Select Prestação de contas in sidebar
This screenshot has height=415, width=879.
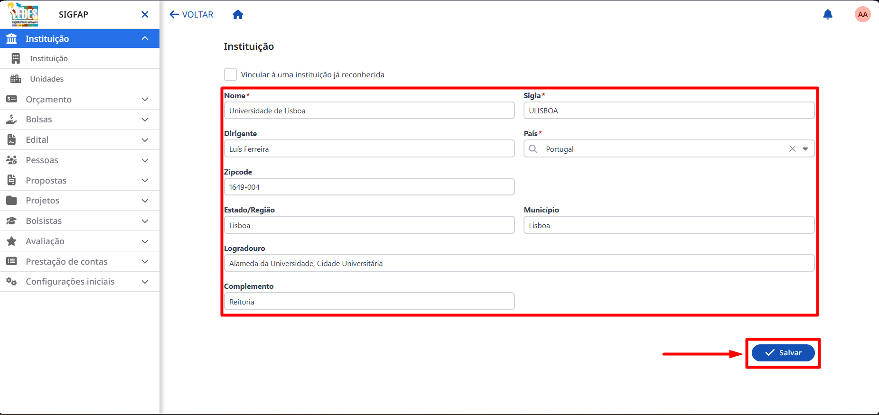[80, 261]
